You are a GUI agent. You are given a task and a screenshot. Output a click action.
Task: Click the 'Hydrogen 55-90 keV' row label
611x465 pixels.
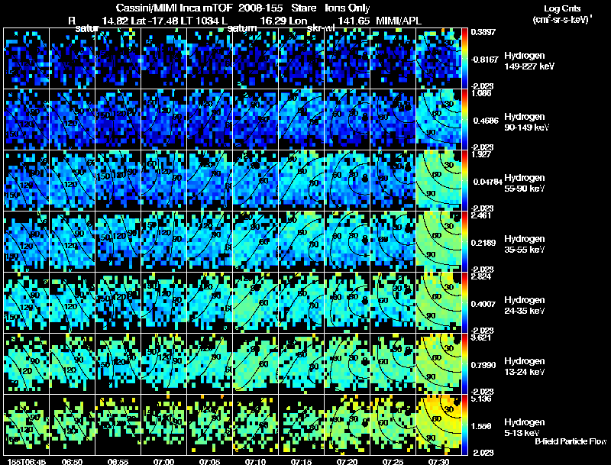pyautogui.click(x=525, y=183)
